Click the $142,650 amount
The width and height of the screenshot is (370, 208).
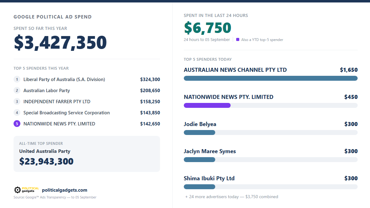coord(150,124)
